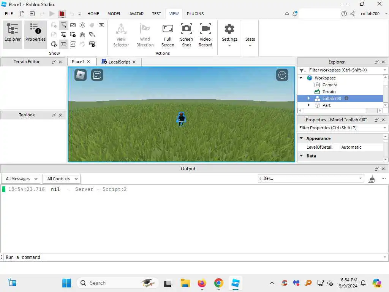Collapse the Data properties section
Viewport: 389px width, 292px height.
coord(301,156)
